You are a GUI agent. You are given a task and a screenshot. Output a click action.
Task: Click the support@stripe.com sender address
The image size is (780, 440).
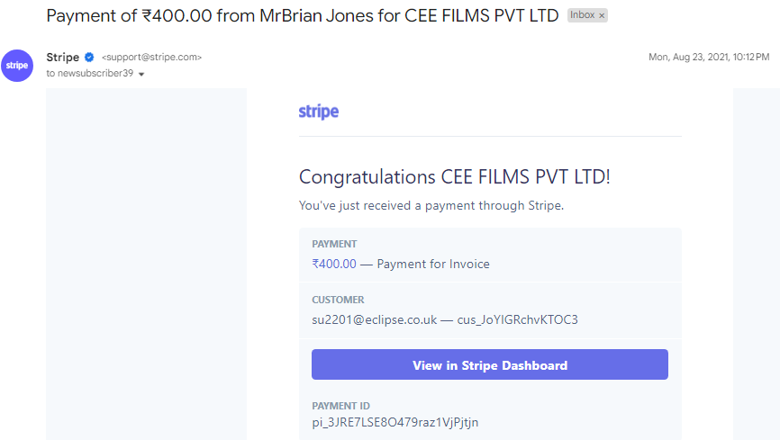pos(151,58)
